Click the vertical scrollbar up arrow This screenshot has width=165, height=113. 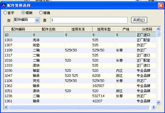(x=158, y=29)
